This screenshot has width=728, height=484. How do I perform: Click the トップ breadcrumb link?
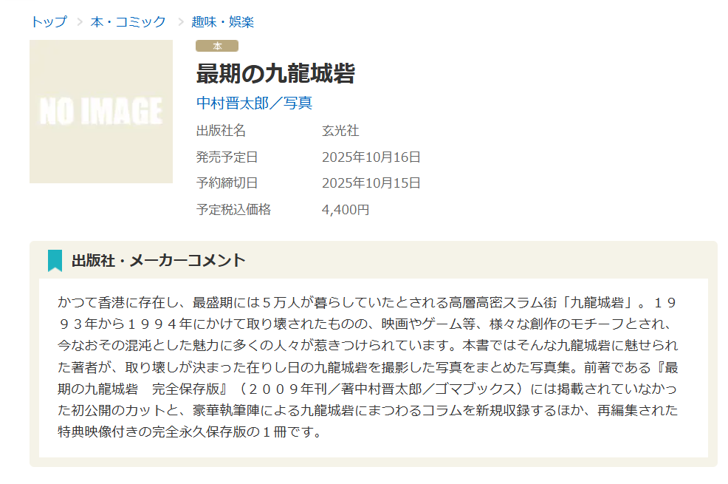click(48, 21)
